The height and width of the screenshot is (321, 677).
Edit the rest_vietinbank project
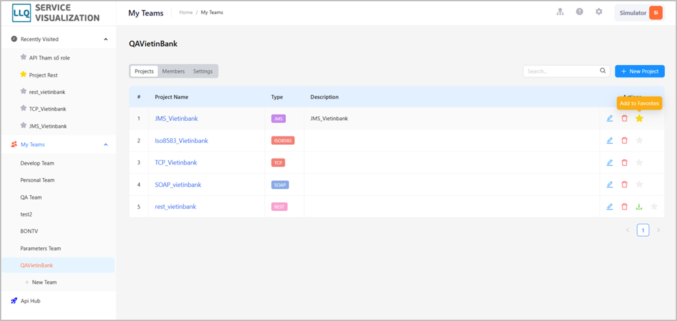coord(610,207)
